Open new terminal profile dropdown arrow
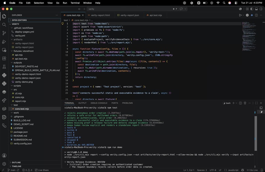This screenshot has height=172, width=265. tap(236, 103)
